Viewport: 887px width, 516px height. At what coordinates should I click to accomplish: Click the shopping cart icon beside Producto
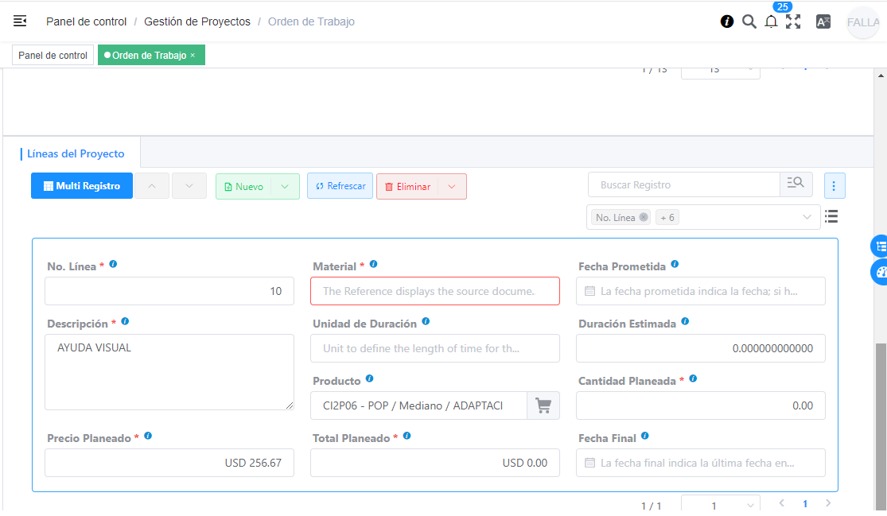[543, 405]
